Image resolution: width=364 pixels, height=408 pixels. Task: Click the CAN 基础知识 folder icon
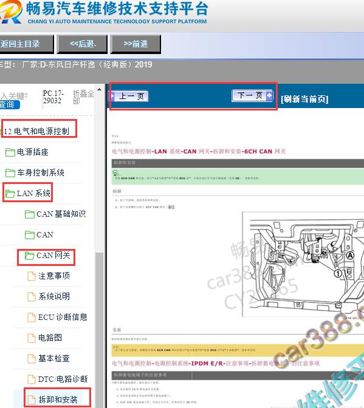click(x=30, y=214)
